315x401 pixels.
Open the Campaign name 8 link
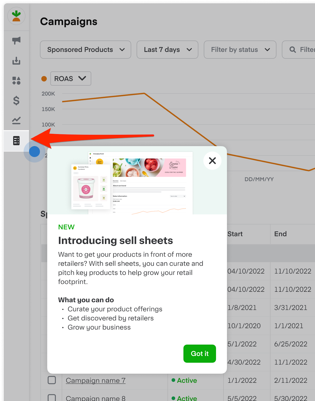coord(95,398)
